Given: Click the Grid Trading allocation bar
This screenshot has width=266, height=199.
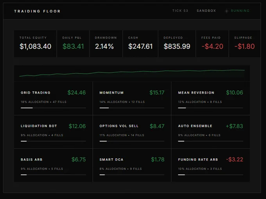Looking at the screenshot, I should (53, 108).
